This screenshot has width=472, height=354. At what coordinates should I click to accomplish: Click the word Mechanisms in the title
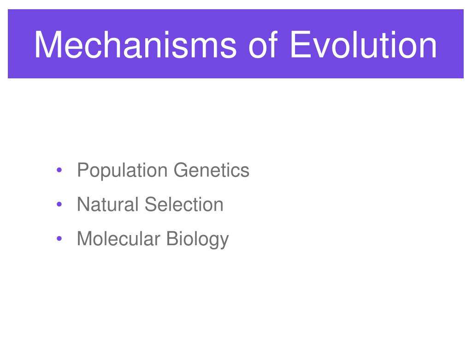(x=136, y=45)
